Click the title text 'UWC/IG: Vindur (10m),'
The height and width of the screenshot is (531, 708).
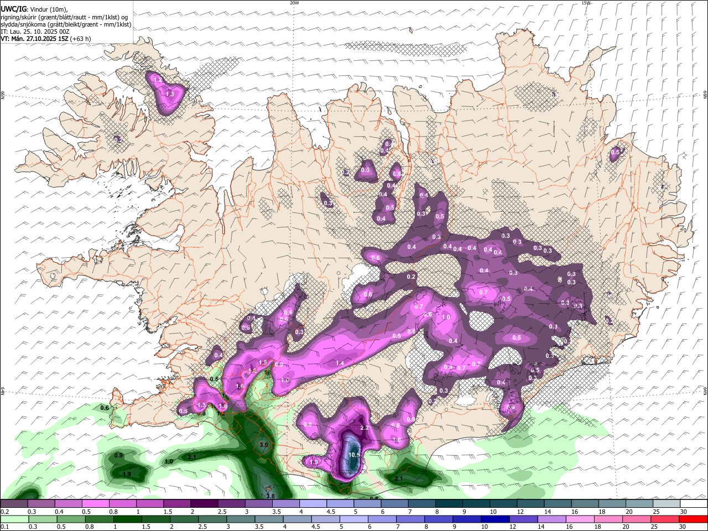click(34, 9)
